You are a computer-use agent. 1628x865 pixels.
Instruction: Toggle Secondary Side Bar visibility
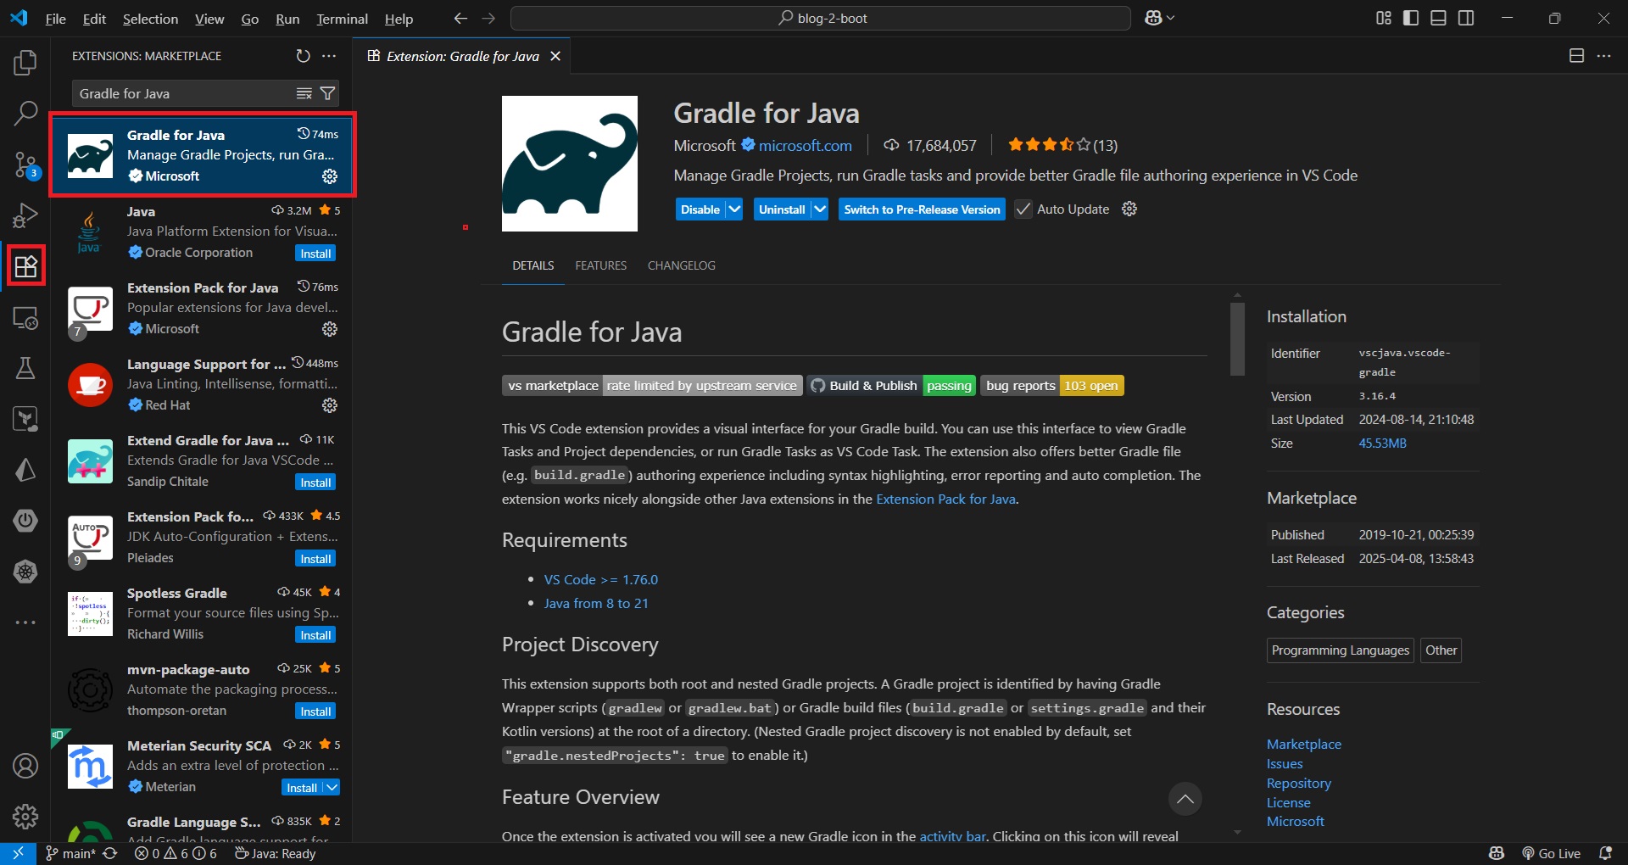tap(1466, 18)
